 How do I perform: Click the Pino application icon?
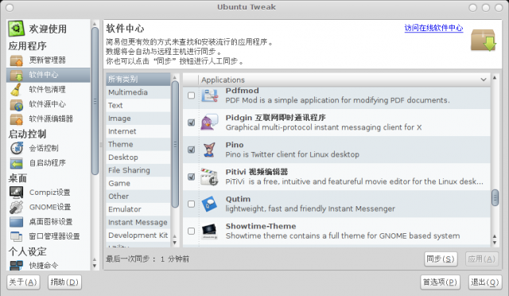point(209,150)
